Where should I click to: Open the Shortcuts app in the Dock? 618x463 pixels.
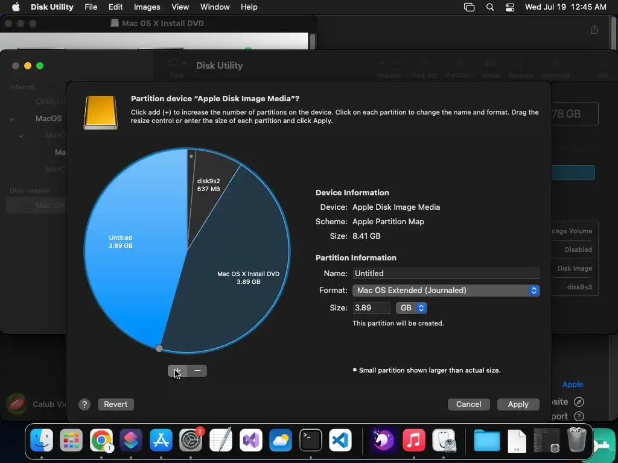coord(131,439)
